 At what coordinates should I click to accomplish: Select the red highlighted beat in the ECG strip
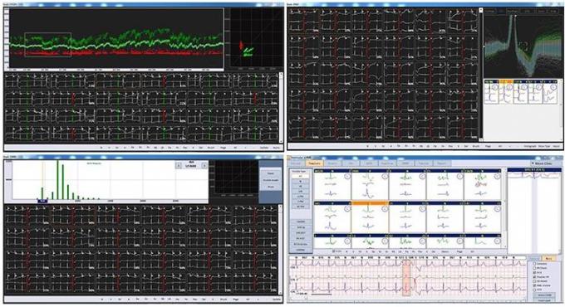[x=406, y=278]
